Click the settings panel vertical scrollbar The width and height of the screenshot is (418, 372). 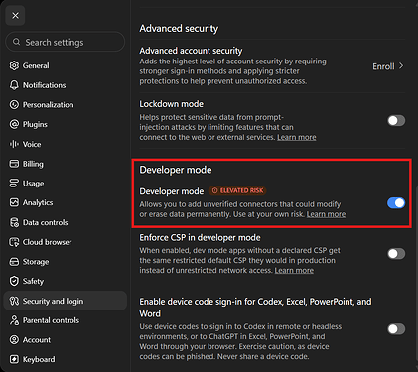pos(416,275)
